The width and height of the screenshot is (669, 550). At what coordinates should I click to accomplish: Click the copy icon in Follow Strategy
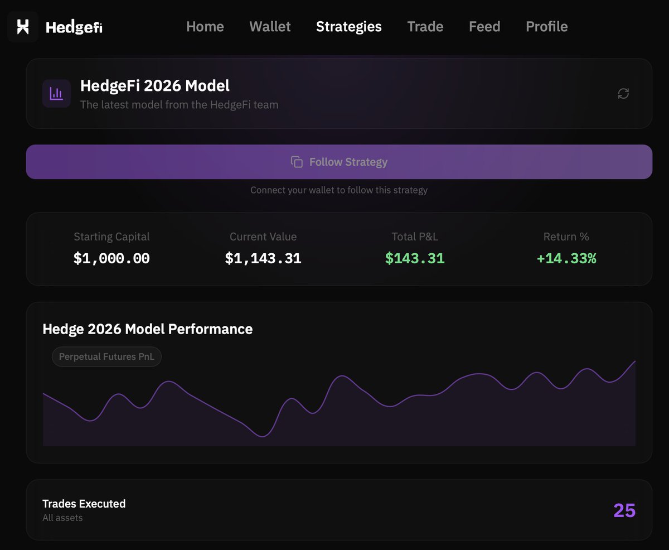pyautogui.click(x=297, y=162)
